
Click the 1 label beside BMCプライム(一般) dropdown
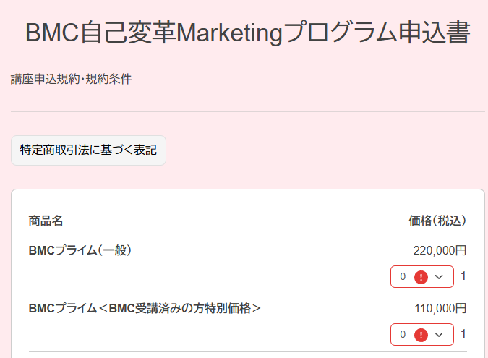pyautogui.click(x=463, y=276)
